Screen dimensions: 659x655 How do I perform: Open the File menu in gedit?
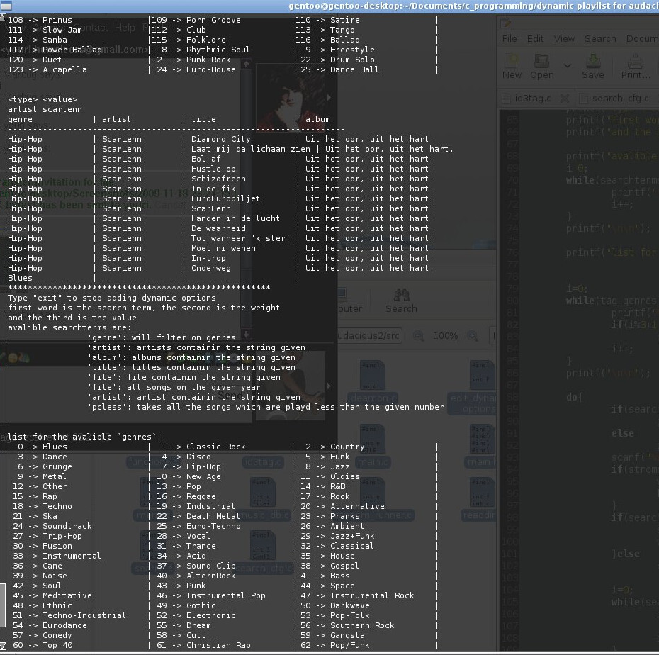click(509, 39)
